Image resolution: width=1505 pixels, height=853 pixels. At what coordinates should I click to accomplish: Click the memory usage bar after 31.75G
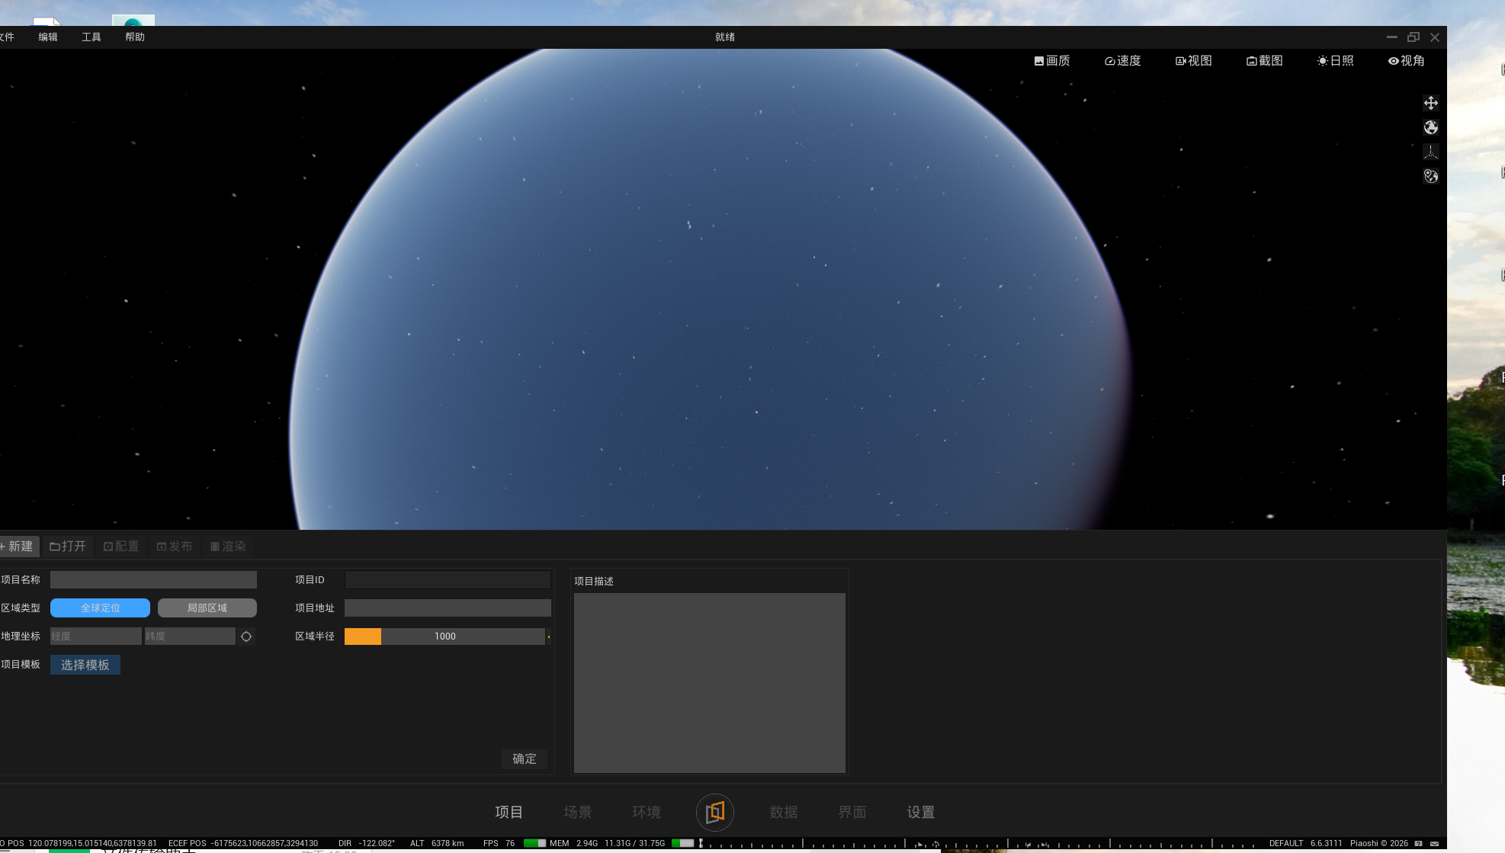(683, 843)
